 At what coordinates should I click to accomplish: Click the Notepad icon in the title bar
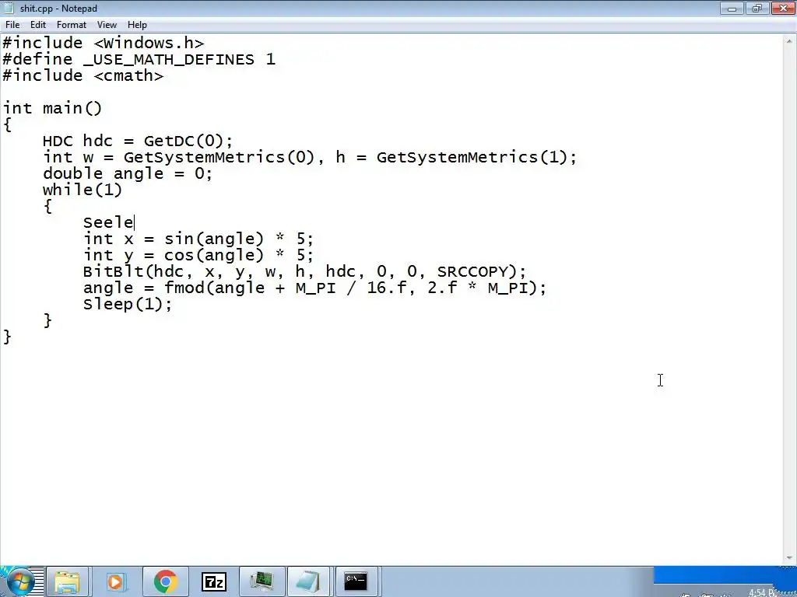pos(9,8)
